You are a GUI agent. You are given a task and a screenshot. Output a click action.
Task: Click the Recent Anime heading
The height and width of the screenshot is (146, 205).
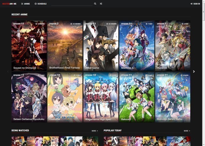(20, 14)
